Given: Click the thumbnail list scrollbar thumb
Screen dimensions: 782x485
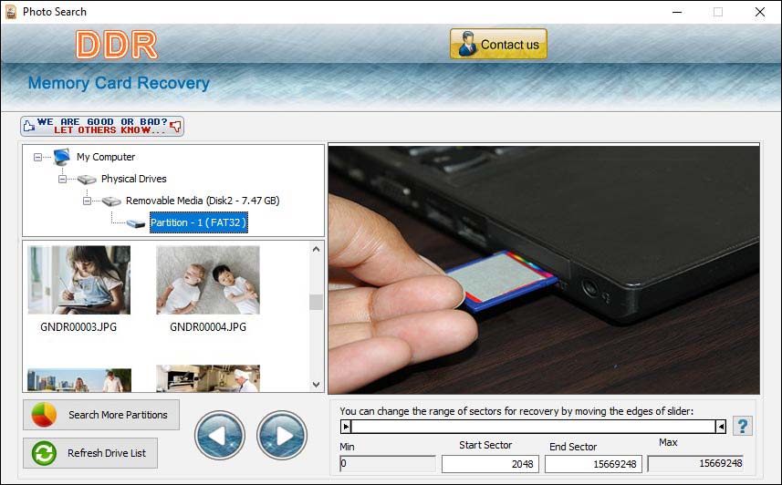Looking at the screenshot, I should click(x=316, y=302).
